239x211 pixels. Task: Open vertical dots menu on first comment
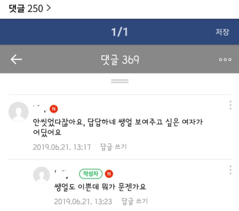[230, 105]
